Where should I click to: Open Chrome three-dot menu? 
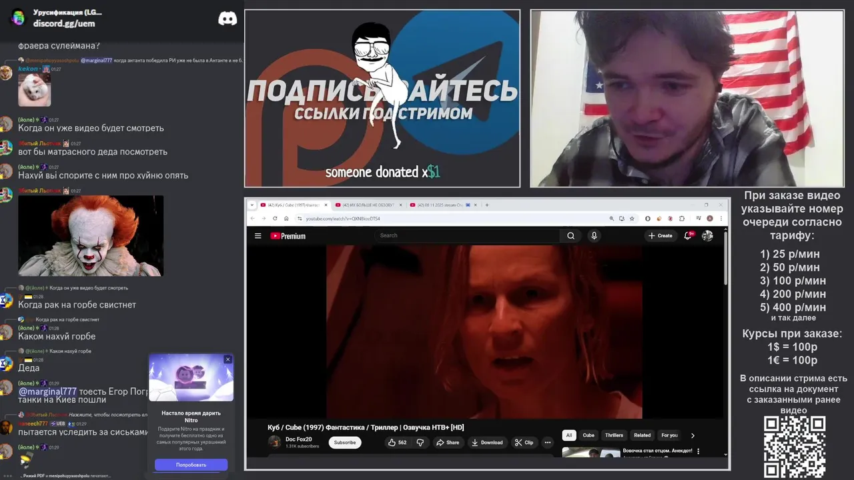coord(721,218)
